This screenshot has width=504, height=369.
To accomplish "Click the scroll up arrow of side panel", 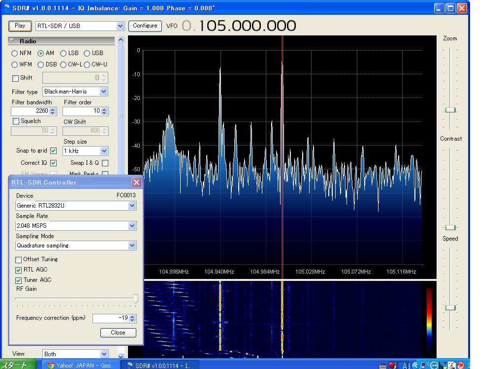I will point(121,40).
